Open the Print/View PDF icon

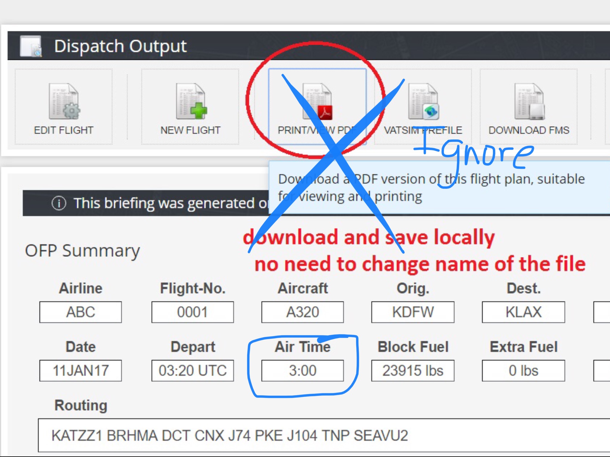318,102
